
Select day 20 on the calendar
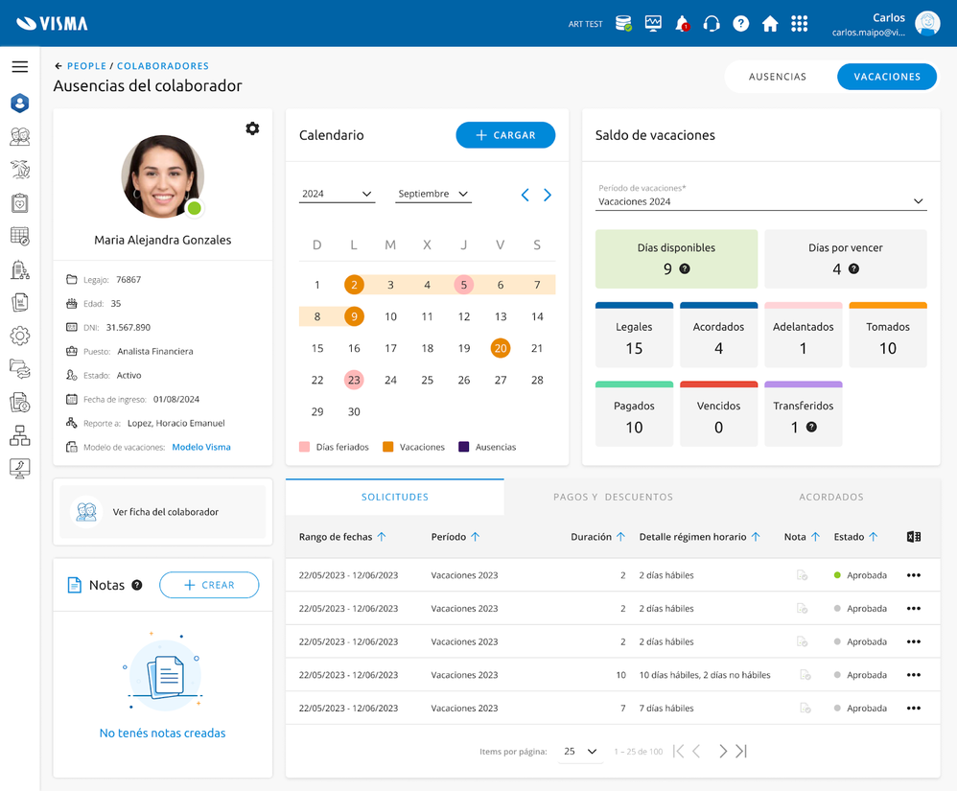pyautogui.click(x=501, y=348)
